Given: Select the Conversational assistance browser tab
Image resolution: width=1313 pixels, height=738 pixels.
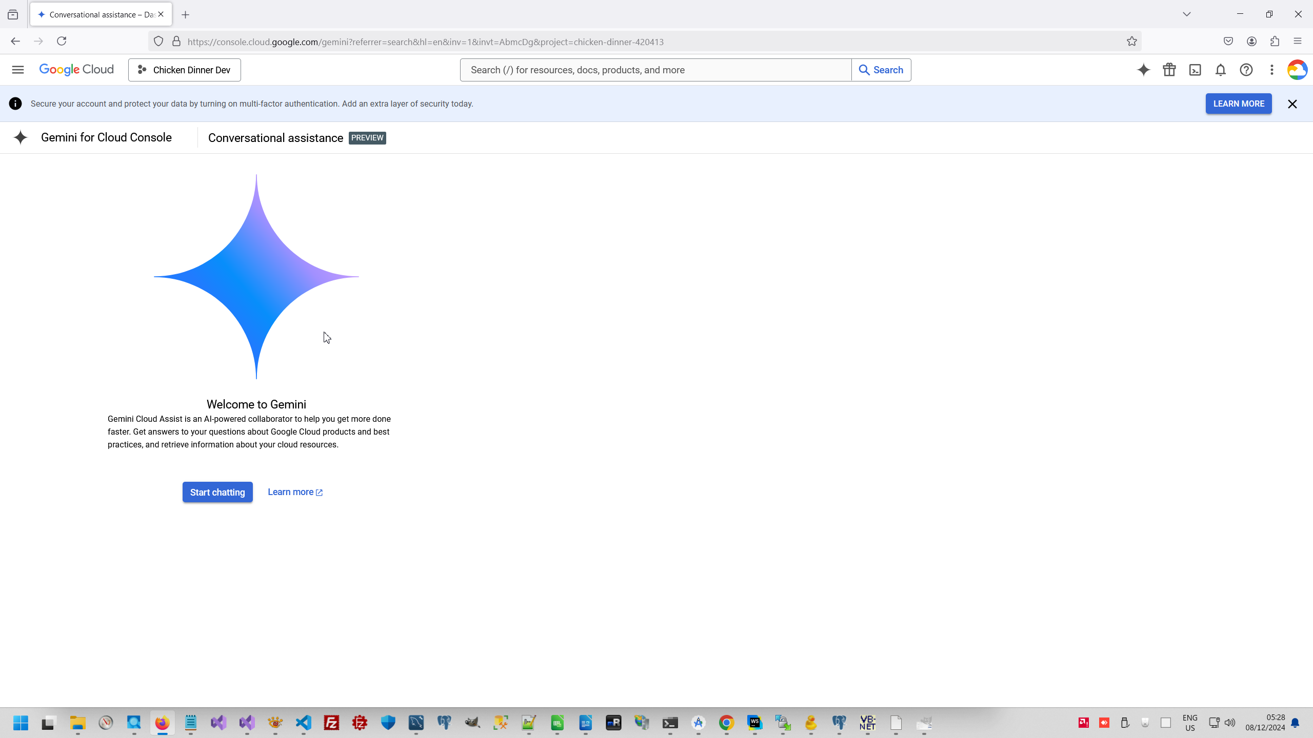Looking at the screenshot, I should click(x=97, y=14).
